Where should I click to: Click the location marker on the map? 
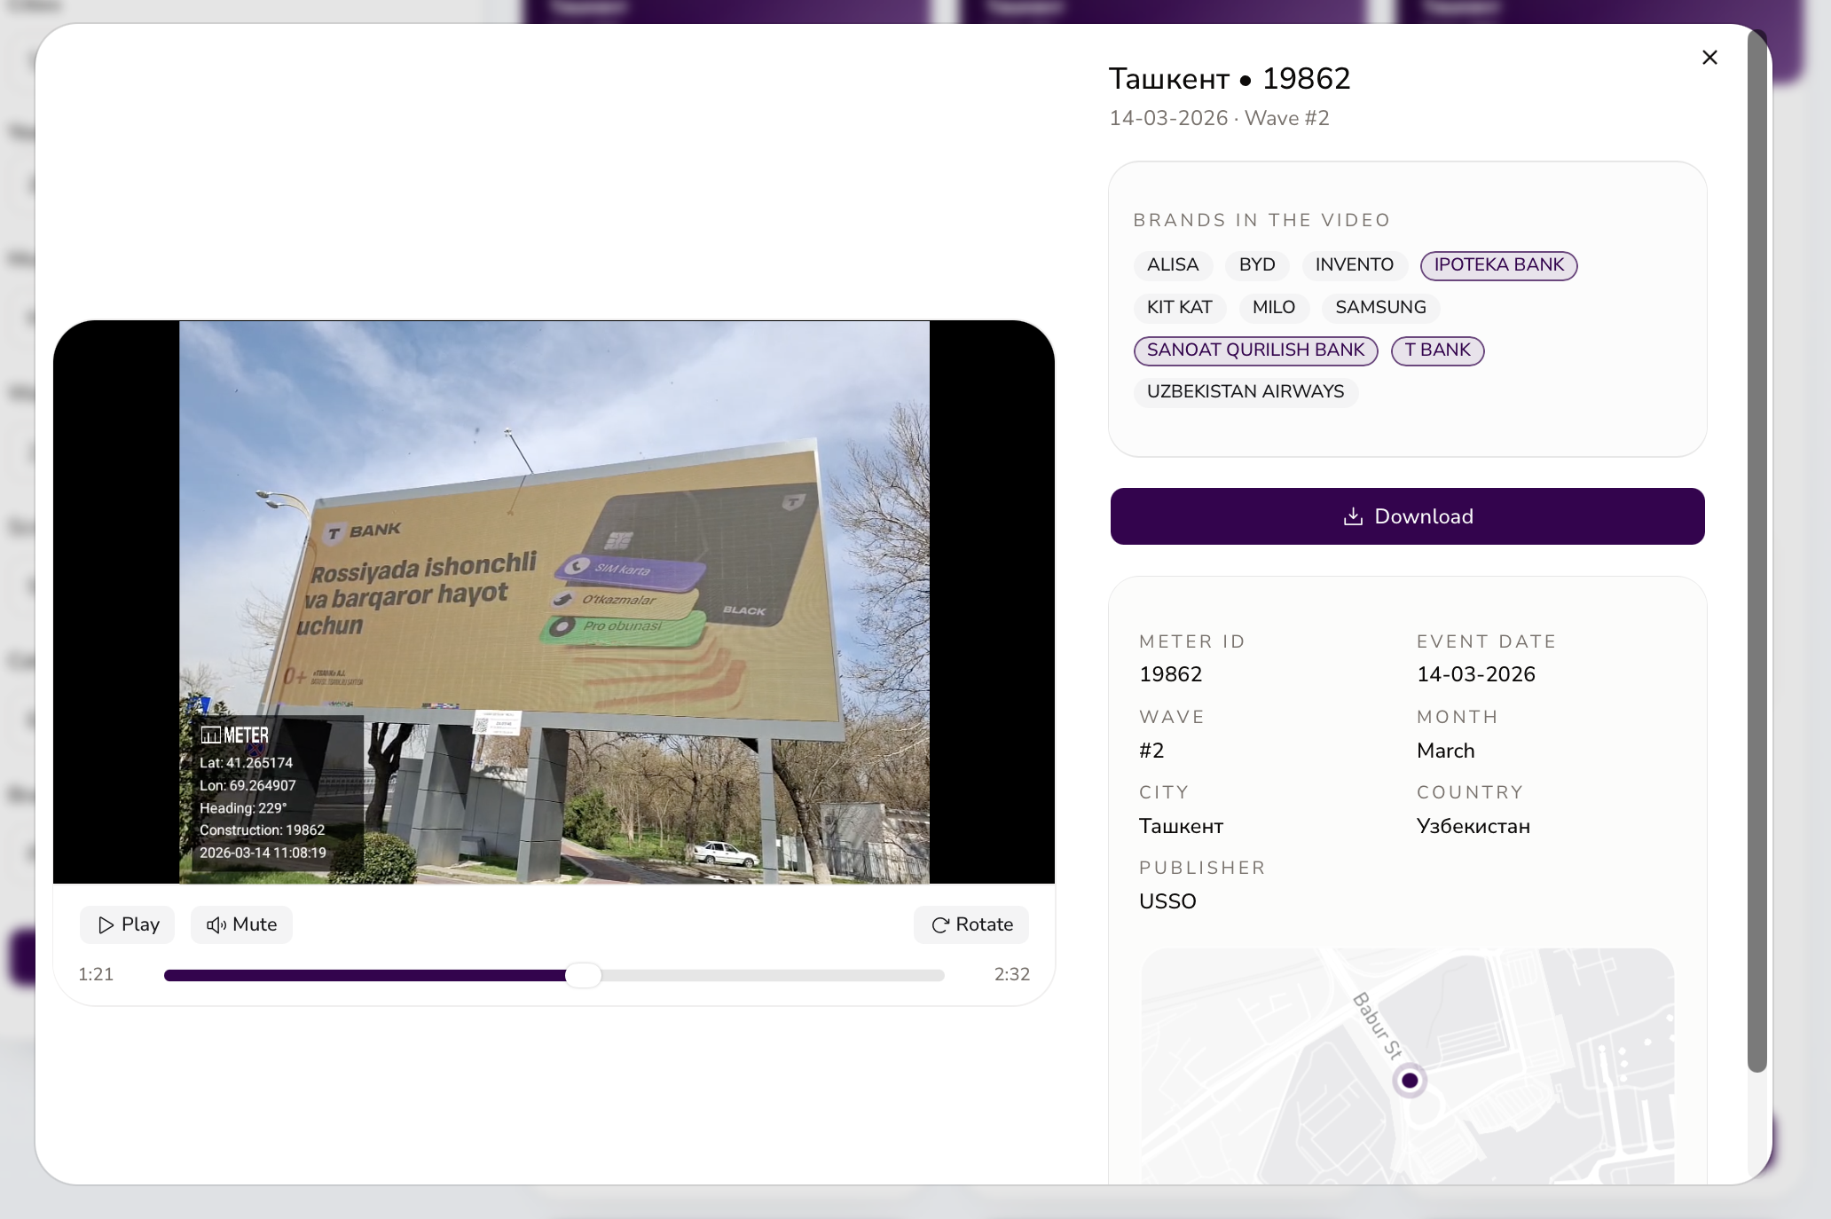tap(1410, 1081)
